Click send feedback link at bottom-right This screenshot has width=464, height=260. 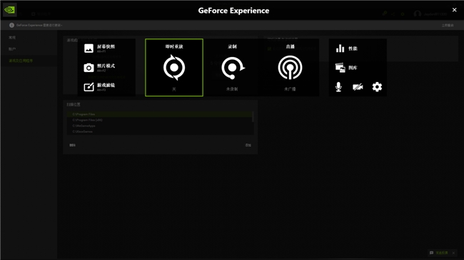[x=442, y=253]
